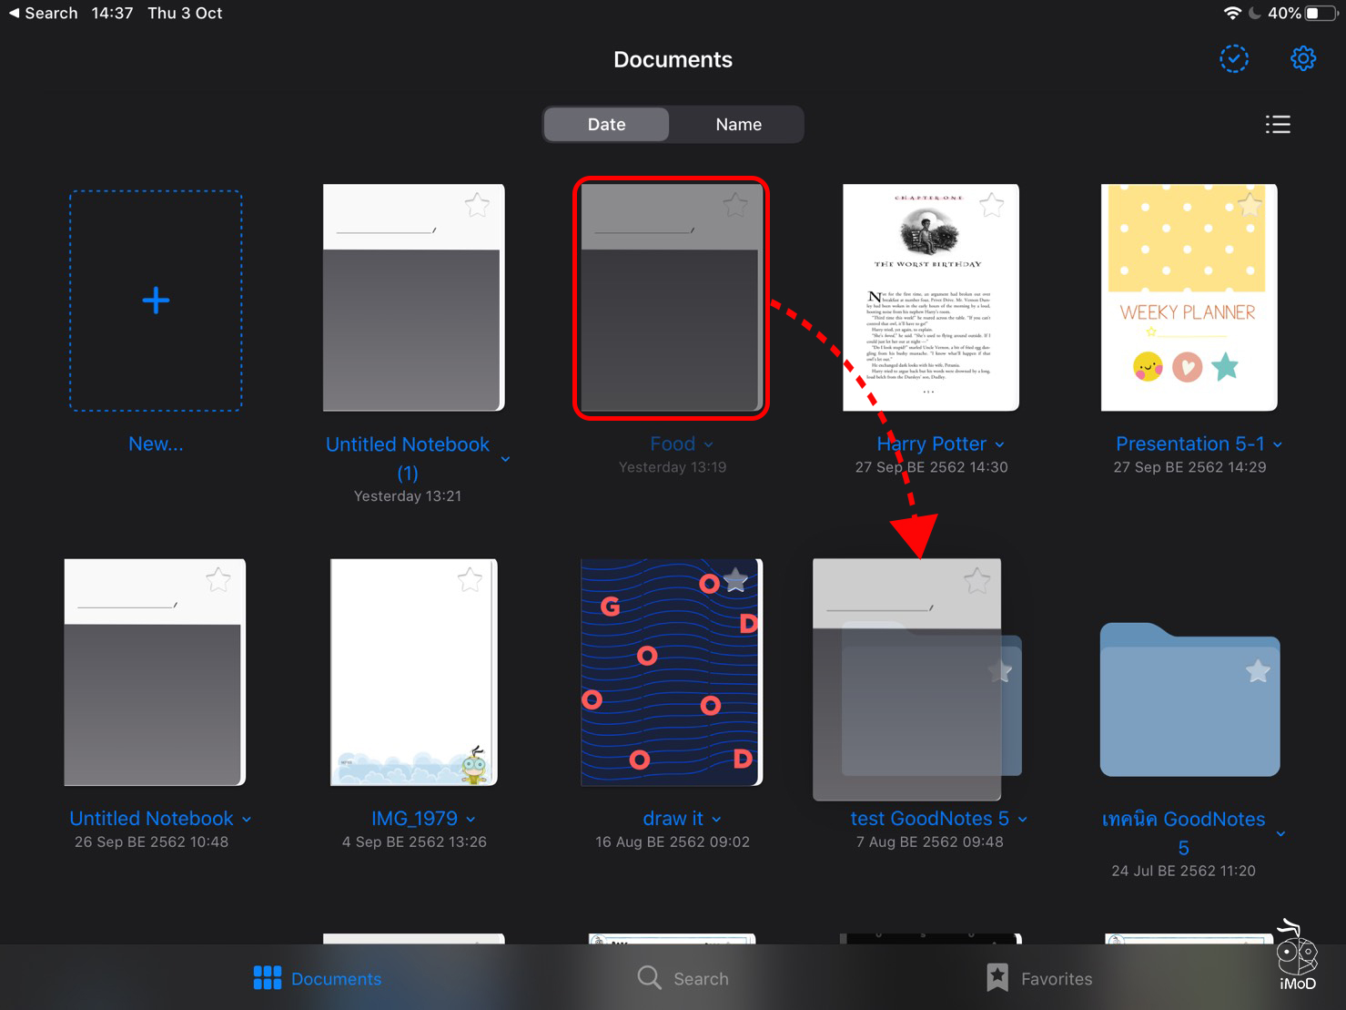
Task: Select the Search tab magnifier icon
Action: pos(649,977)
